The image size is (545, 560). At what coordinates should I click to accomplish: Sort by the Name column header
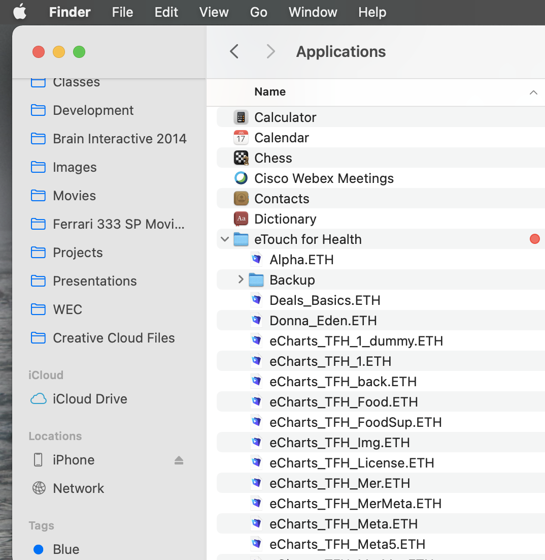(x=270, y=92)
